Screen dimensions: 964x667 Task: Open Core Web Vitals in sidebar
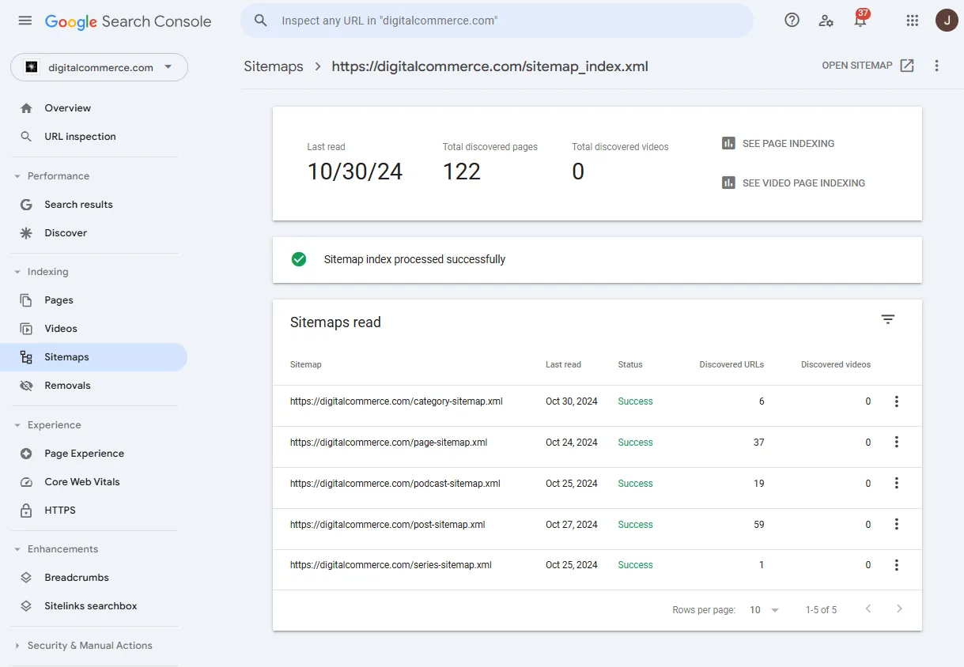coord(81,481)
